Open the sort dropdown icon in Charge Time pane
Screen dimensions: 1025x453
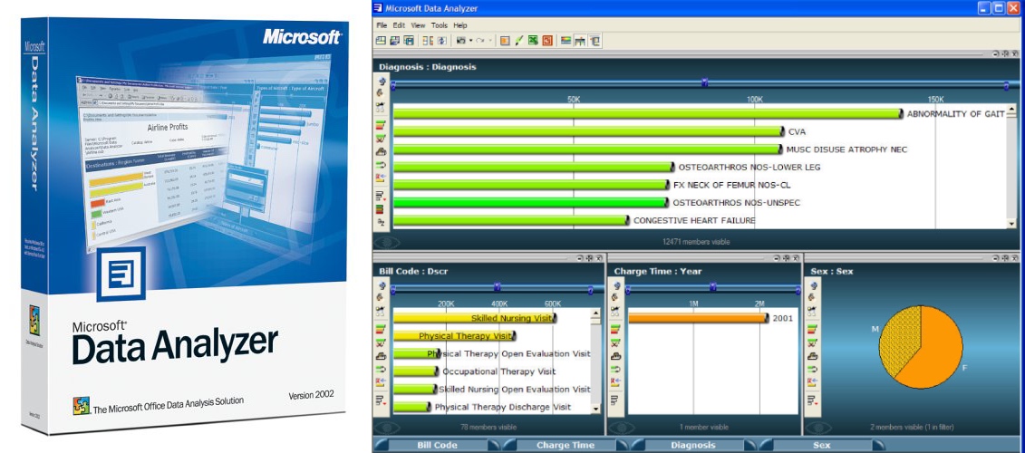point(615,400)
